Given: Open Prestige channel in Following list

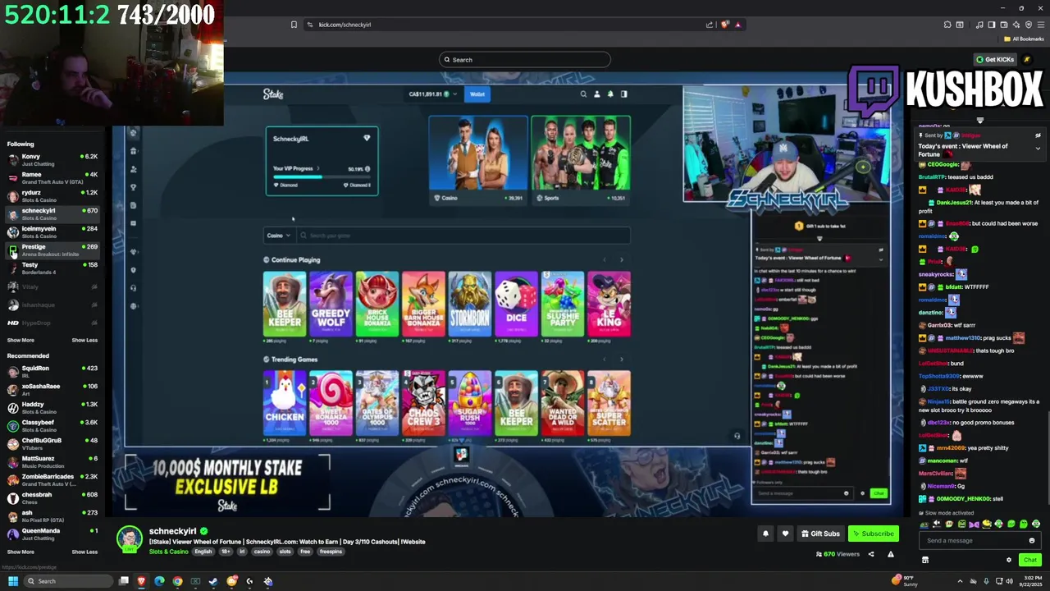Looking at the screenshot, I should tap(52, 250).
